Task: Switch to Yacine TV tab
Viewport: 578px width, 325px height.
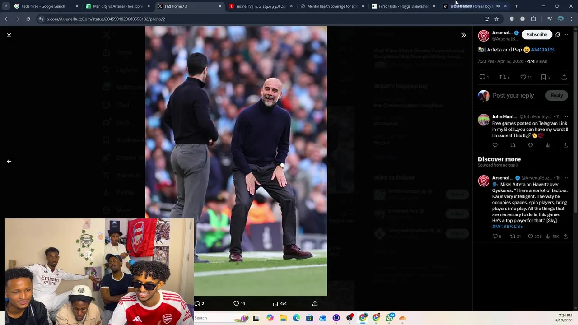Action: pyautogui.click(x=261, y=6)
